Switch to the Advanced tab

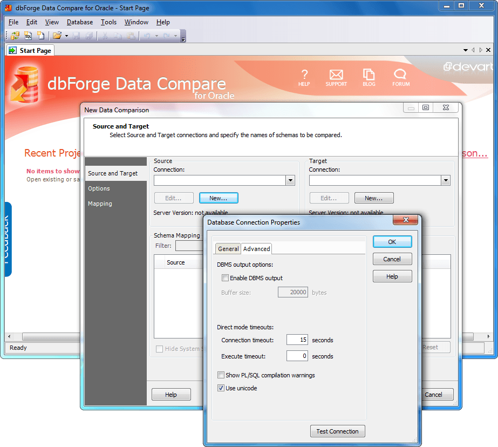pos(257,248)
